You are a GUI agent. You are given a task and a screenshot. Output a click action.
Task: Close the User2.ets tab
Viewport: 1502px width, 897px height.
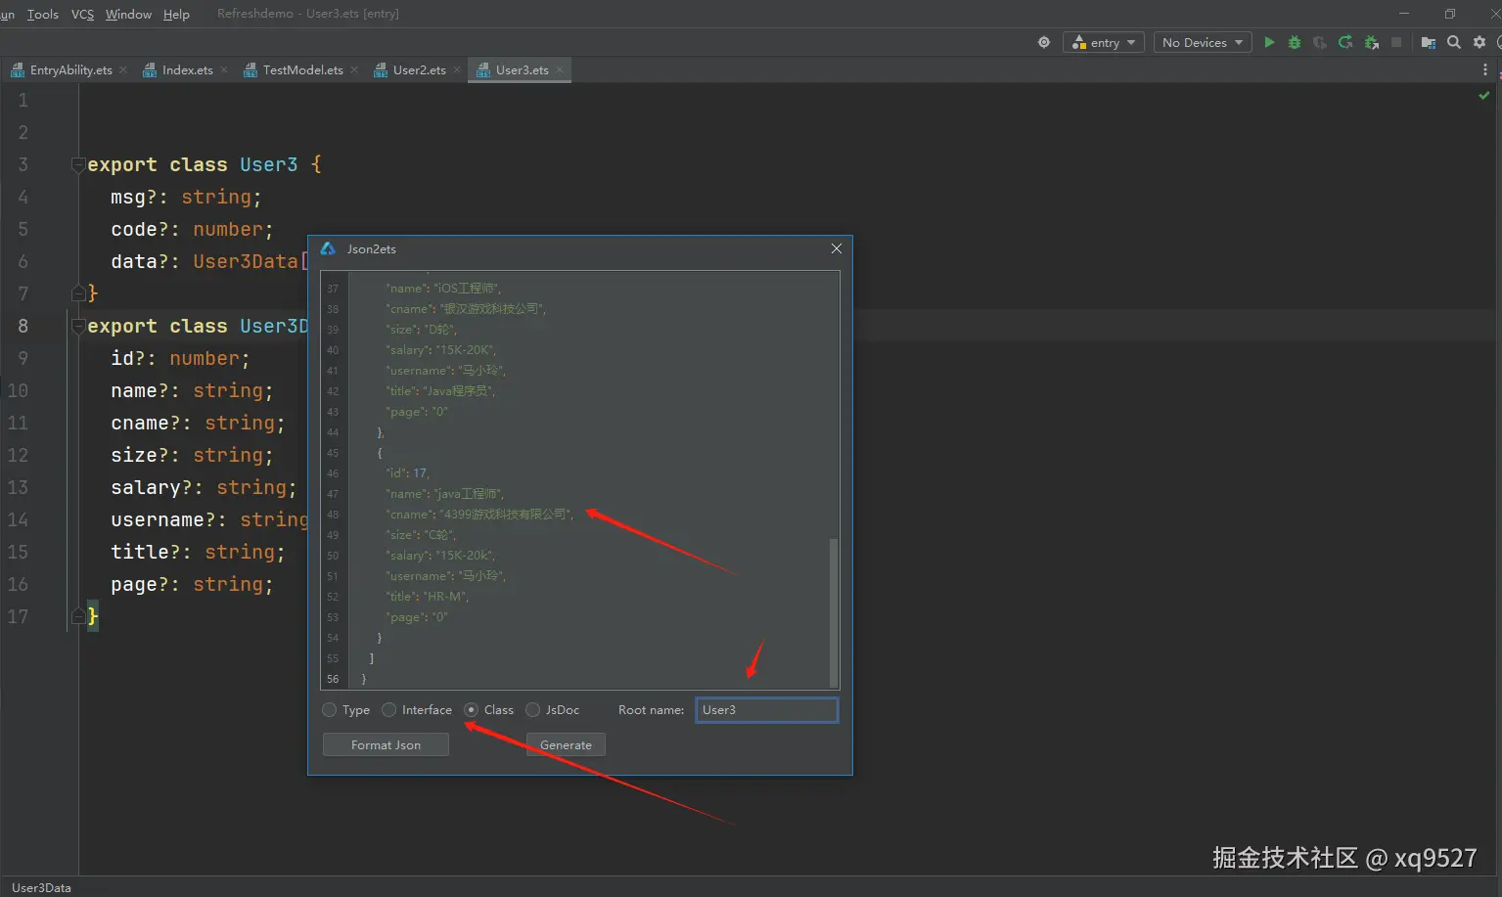[x=457, y=69]
